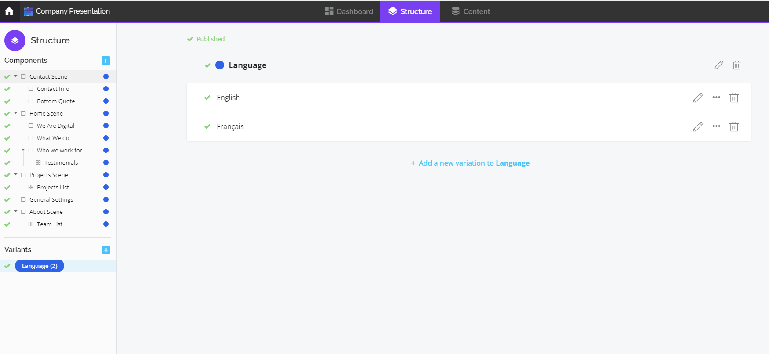Screen dimensions: 769x354
Task: Add a new component with plus button
Action: tap(106, 61)
